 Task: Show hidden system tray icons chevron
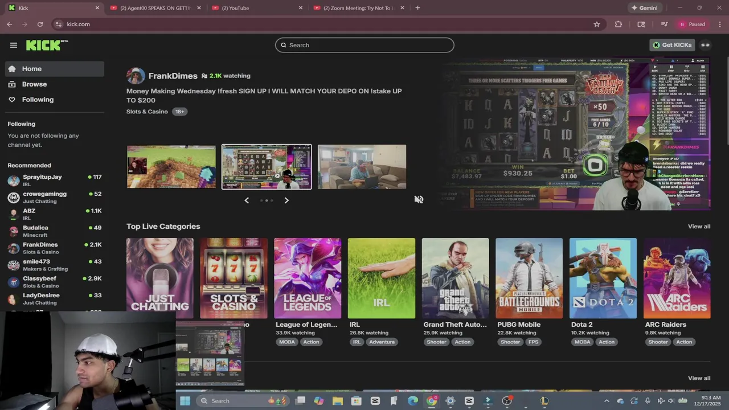(x=607, y=401)
